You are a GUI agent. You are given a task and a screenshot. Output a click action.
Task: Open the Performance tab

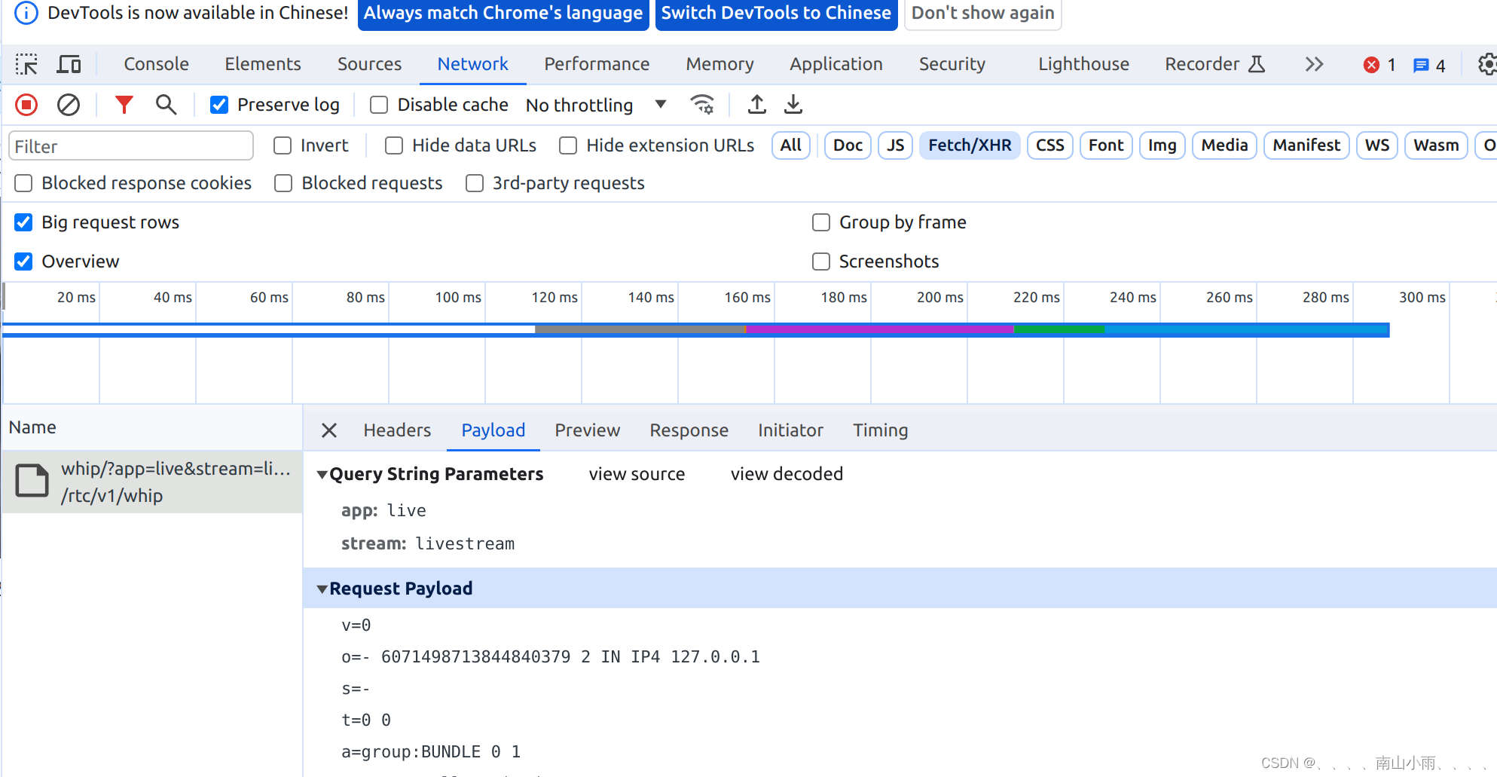[x=597, y=64]
